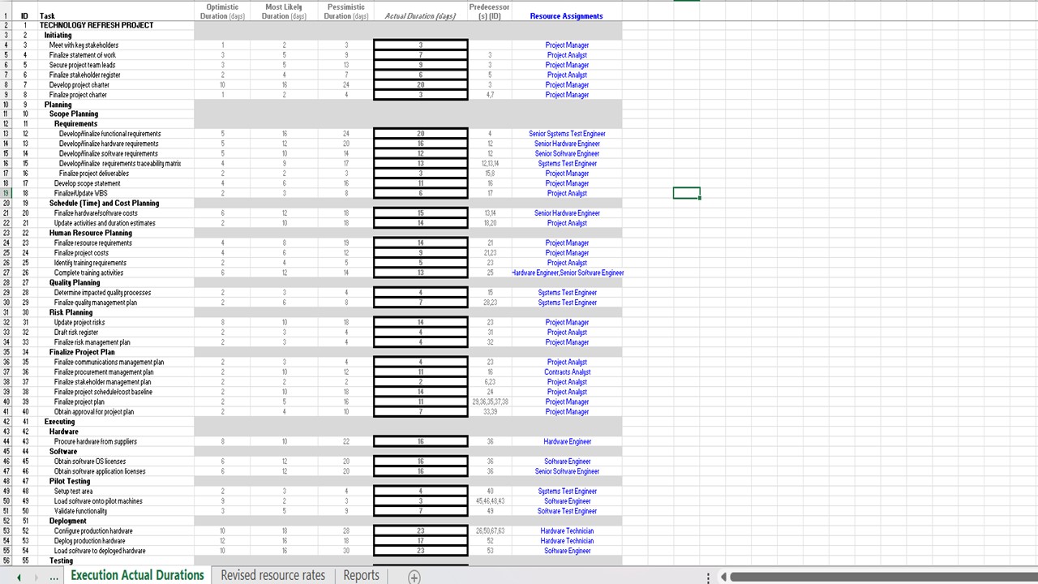Click the Software Test Engineer resource cell
The image size is (1038, 584).
(568, 511)
